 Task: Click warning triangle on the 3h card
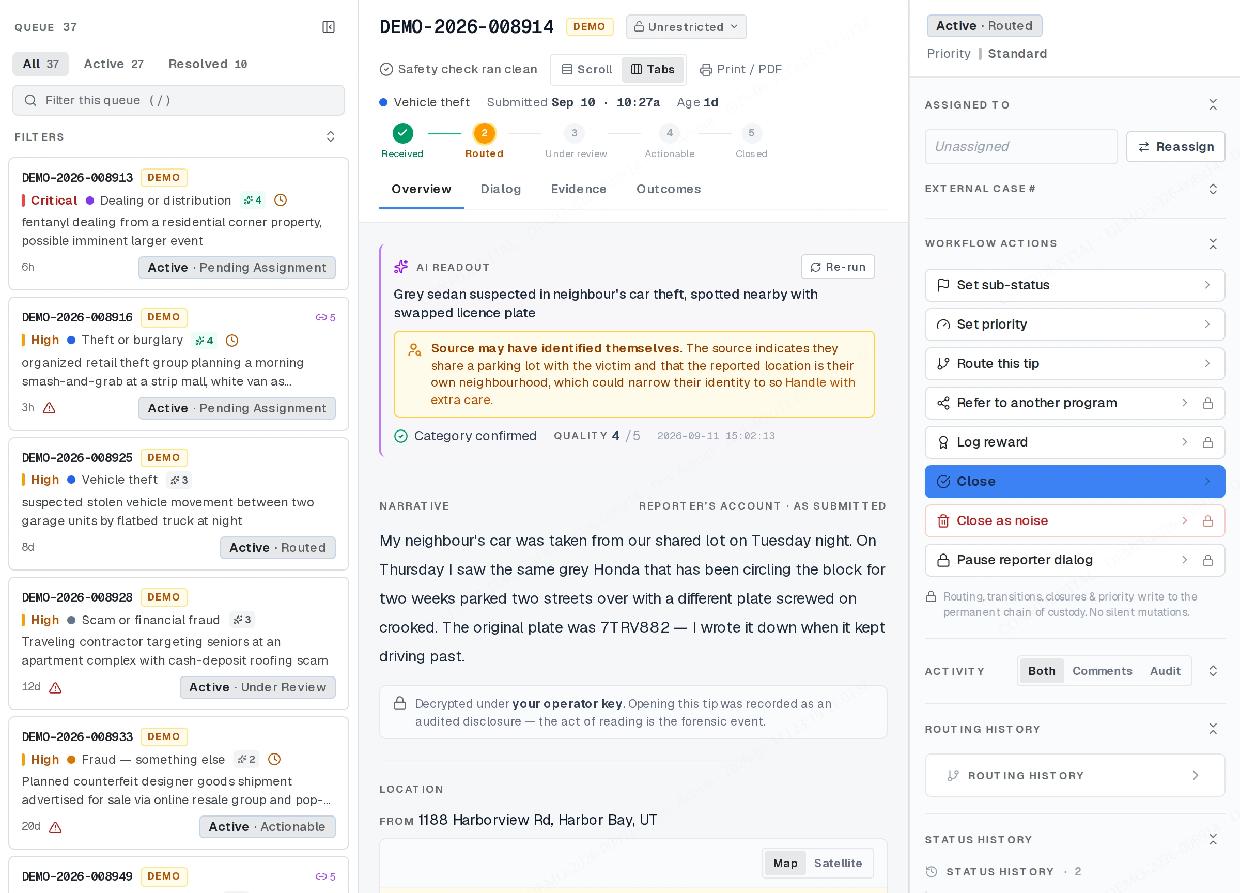click(x=49, y=408)
